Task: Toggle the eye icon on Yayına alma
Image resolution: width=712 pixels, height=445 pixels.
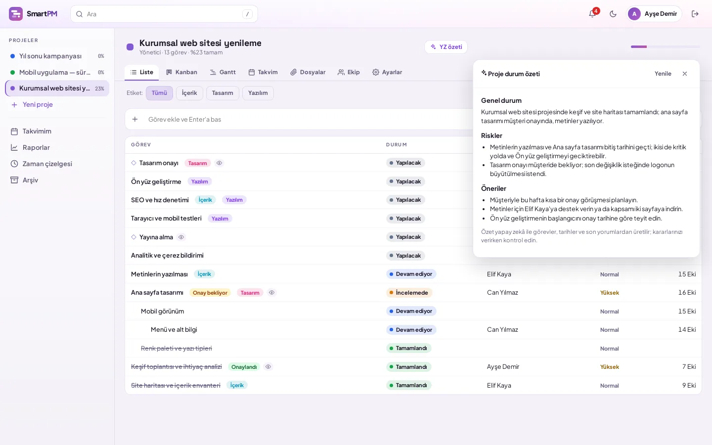Action: click(181, 237)
